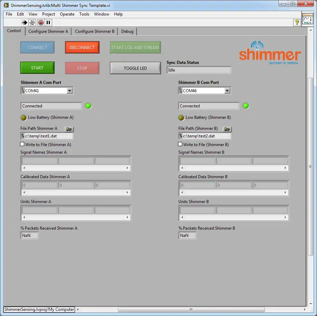Click the Shimmer A Com Port I/O glyph
Screen dimensions: 317x316
tap(23, 90)
